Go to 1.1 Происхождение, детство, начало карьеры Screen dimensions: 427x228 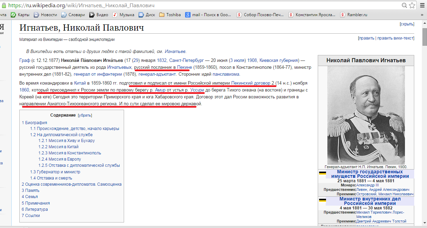pos(74,129)
